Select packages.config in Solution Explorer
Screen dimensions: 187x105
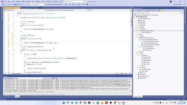[x=144, y=76]
